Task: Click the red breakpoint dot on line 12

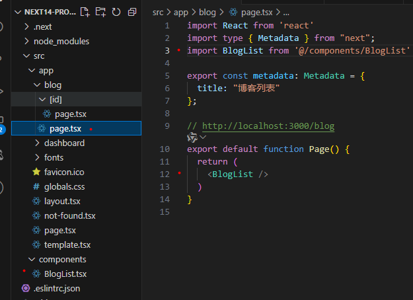Action: [179, 173]
